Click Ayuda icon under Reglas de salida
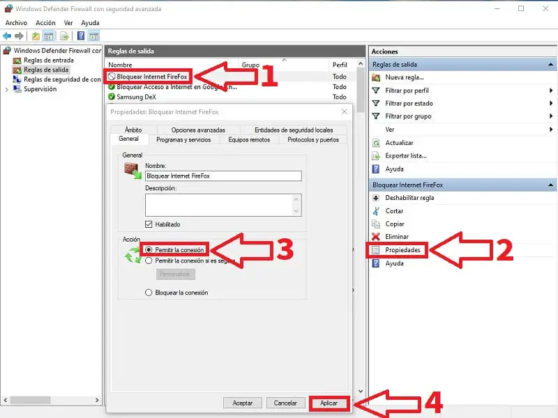Screen dimensions: 558x418 click(376, 169)
